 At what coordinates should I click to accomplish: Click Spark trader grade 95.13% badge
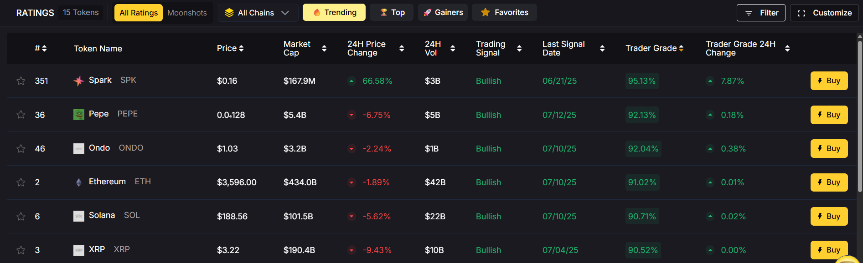tap(642, 81)
